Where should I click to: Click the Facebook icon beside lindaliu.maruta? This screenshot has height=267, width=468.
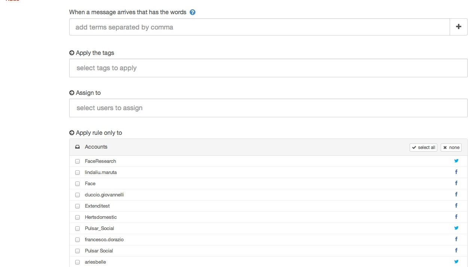coord(456,172)
